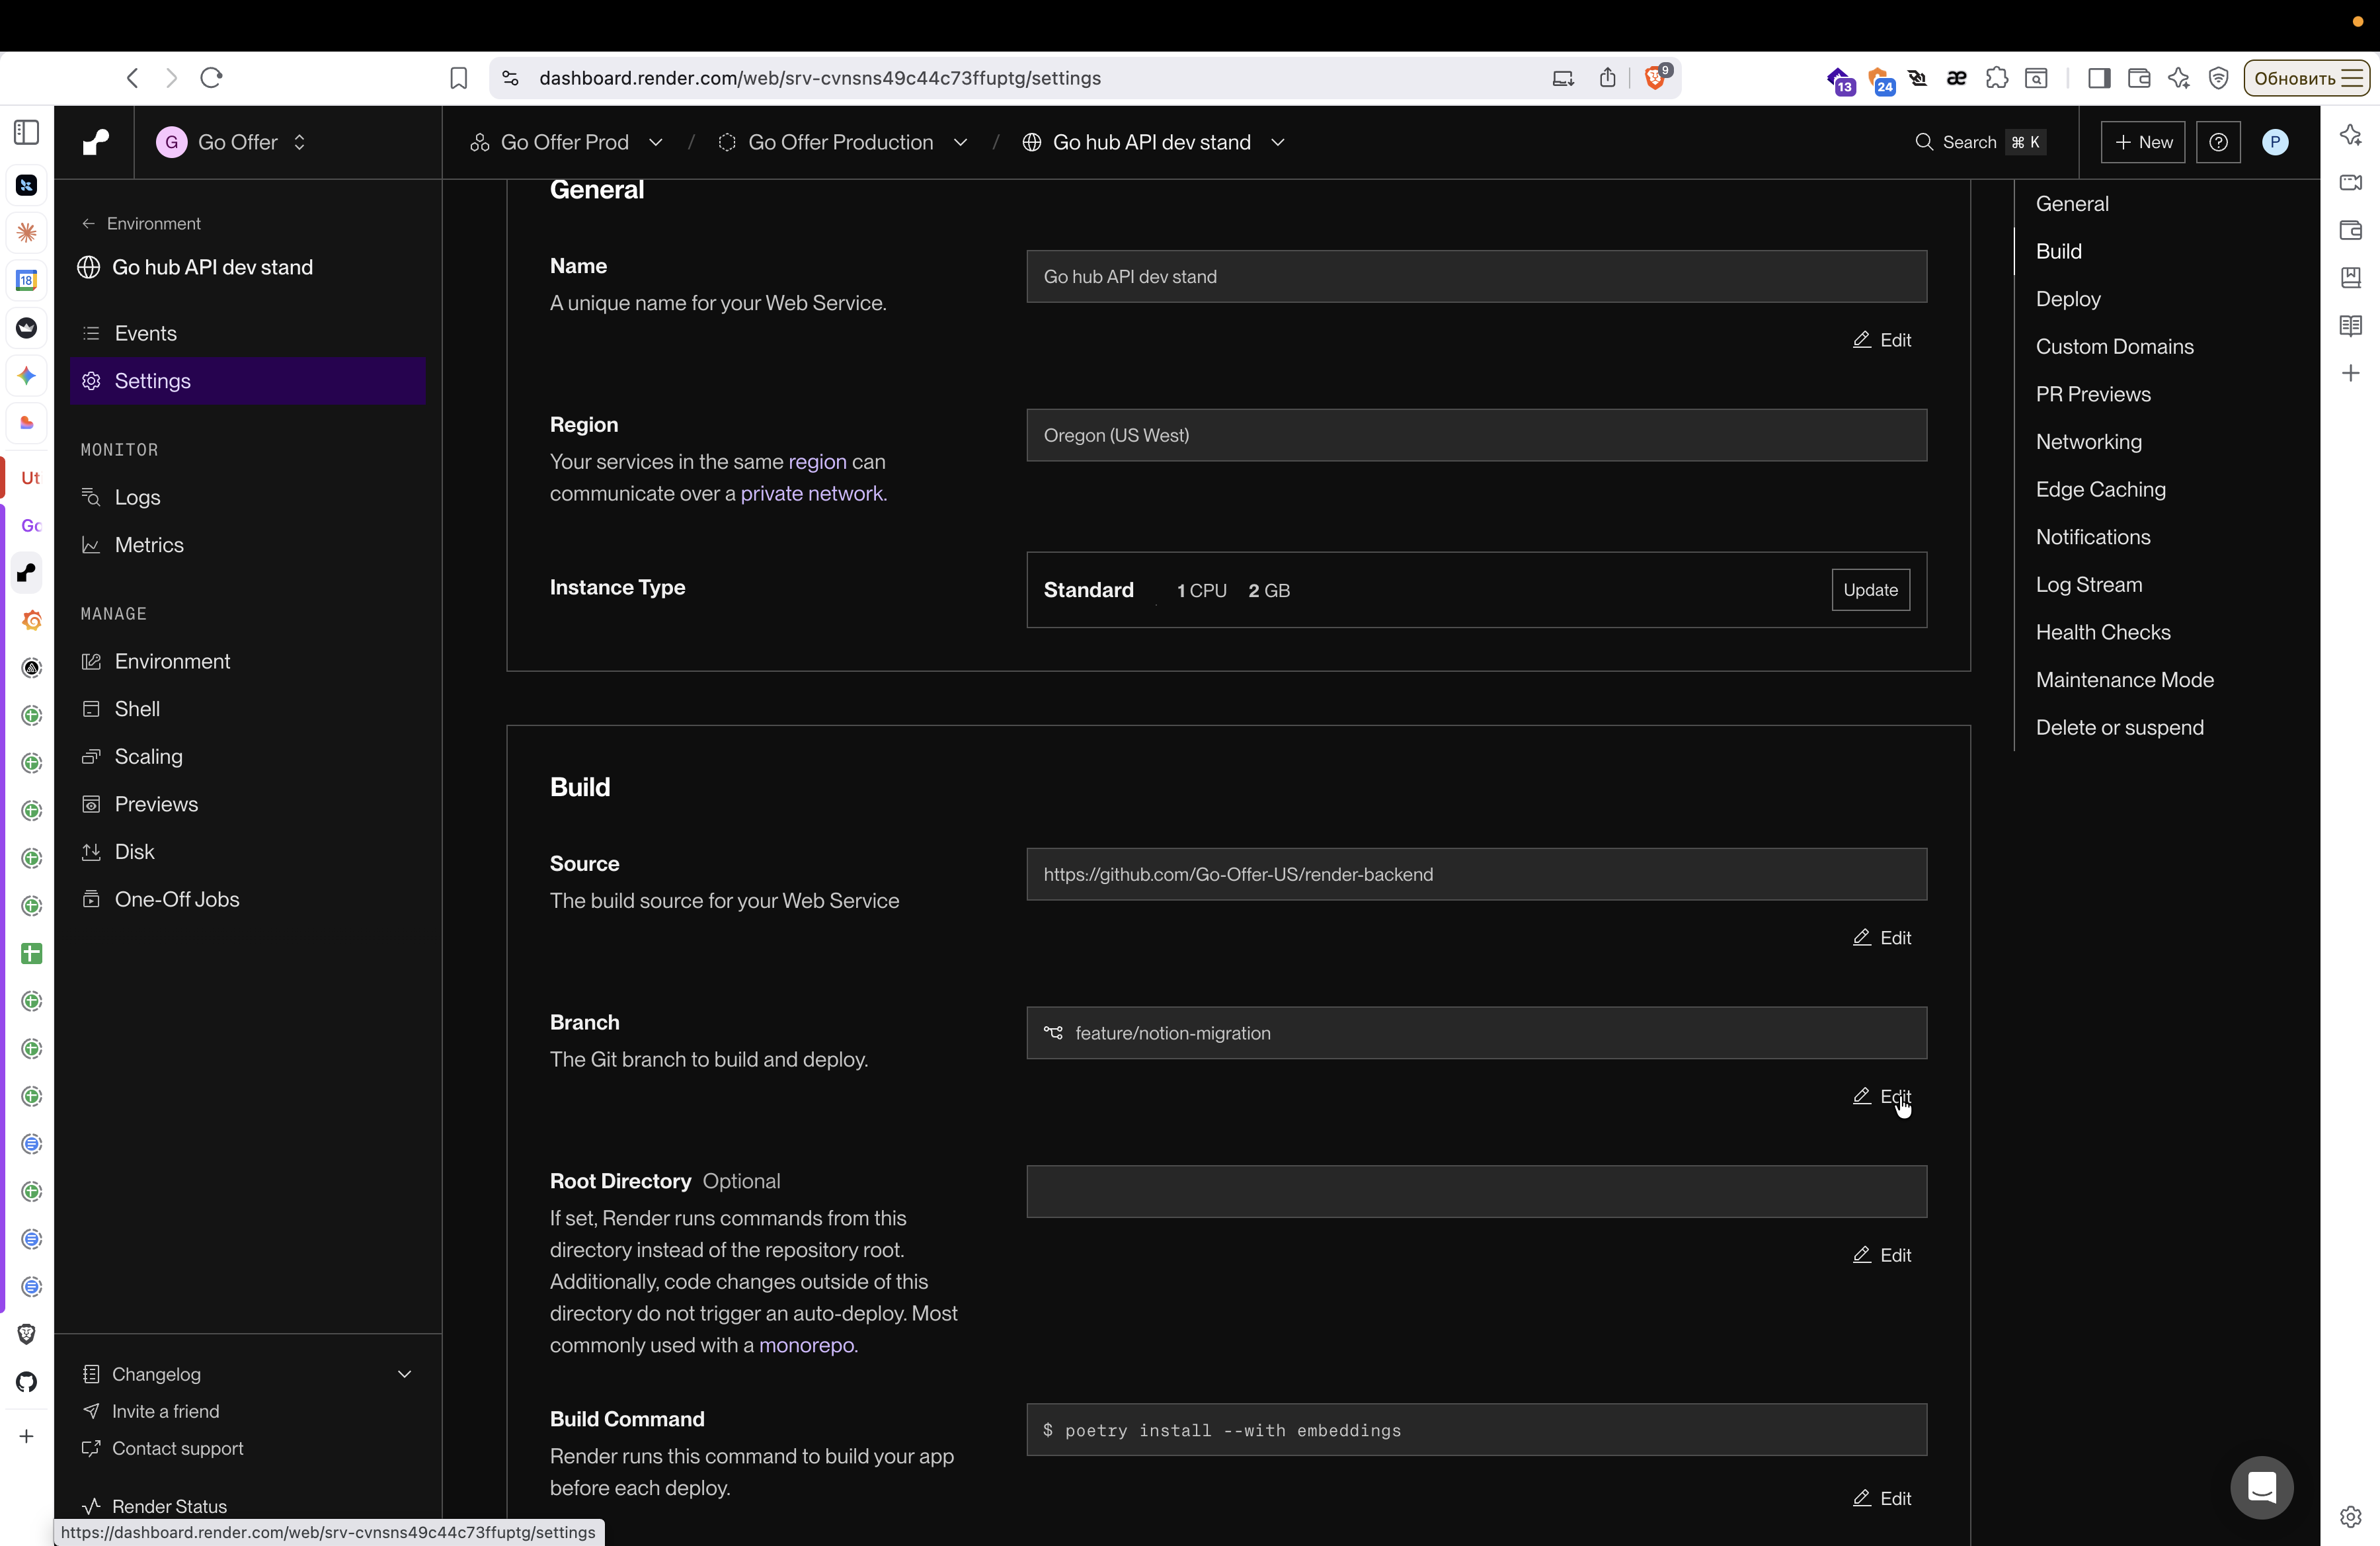This screenshot has height=1546, width=2380.
Task: Expand the Changelog section chevron
Action: (404, 1374)
